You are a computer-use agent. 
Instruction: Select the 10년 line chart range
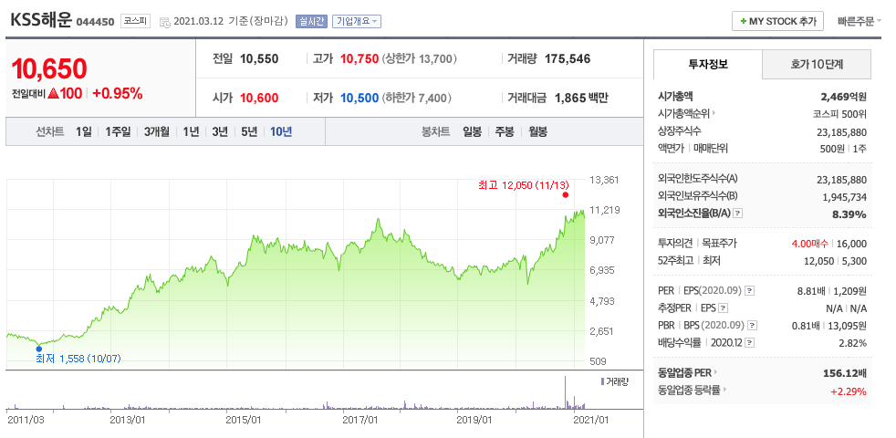281,132
